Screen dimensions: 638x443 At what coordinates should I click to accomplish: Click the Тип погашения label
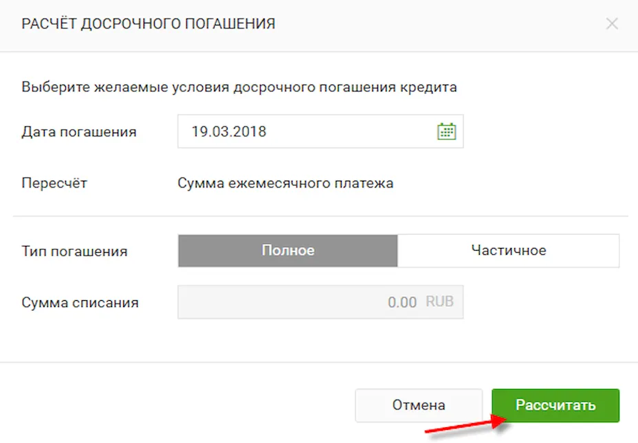coord(74,251)
